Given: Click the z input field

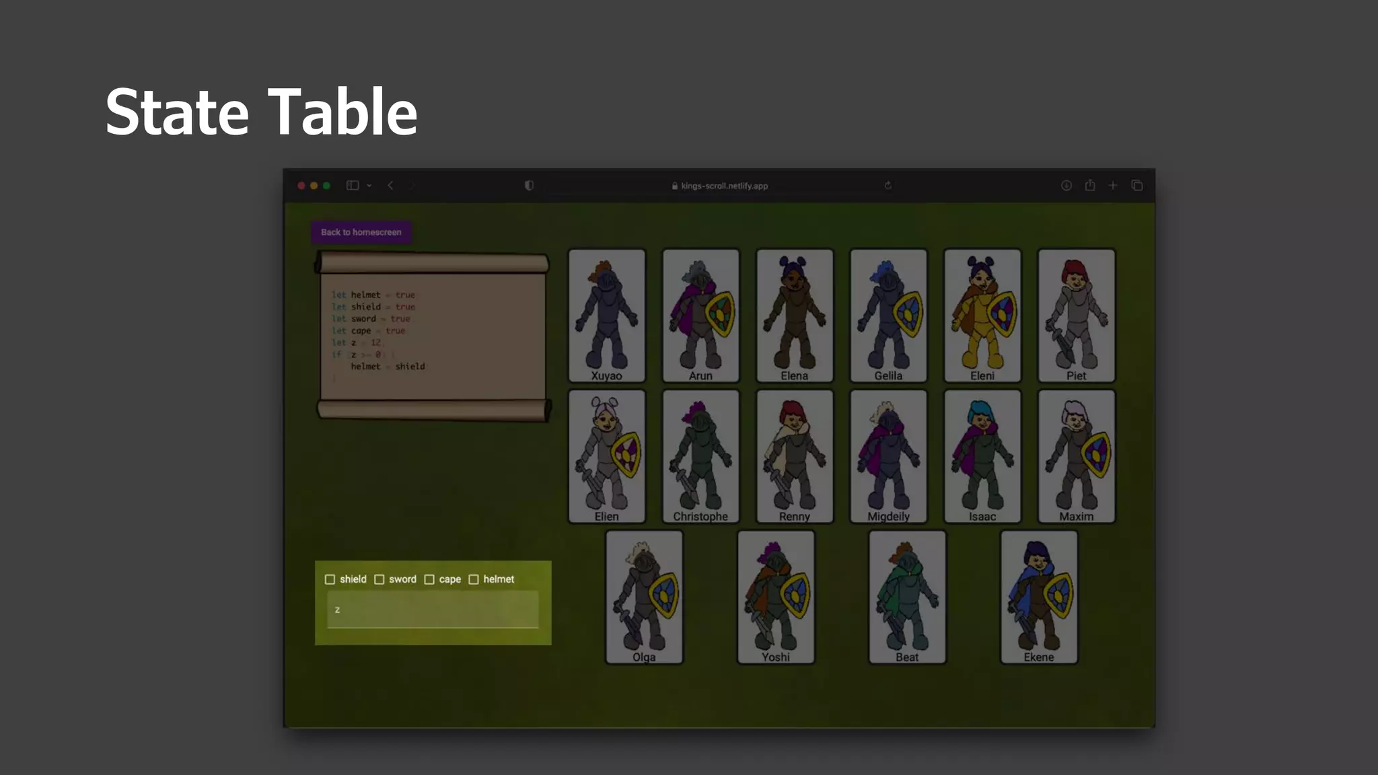Looking at the screenshot, I should coord(433,610).
